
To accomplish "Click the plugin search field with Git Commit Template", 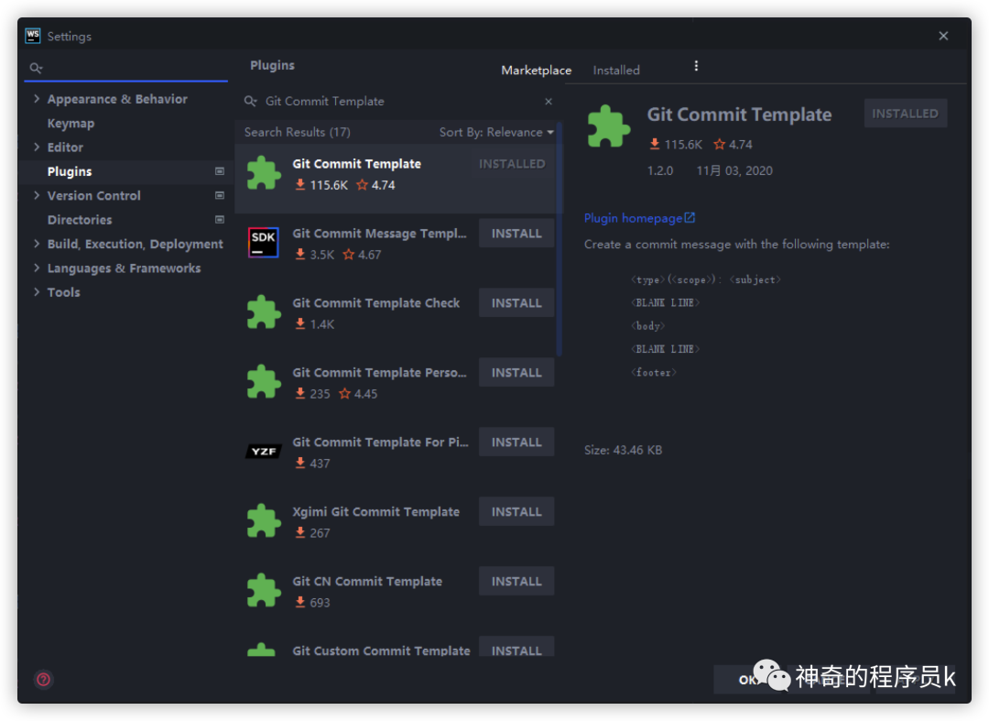I will click(397, 101).
